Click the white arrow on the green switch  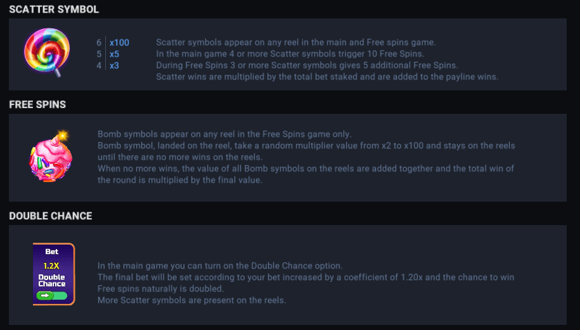pyautogui.click(x=46, y=295)
